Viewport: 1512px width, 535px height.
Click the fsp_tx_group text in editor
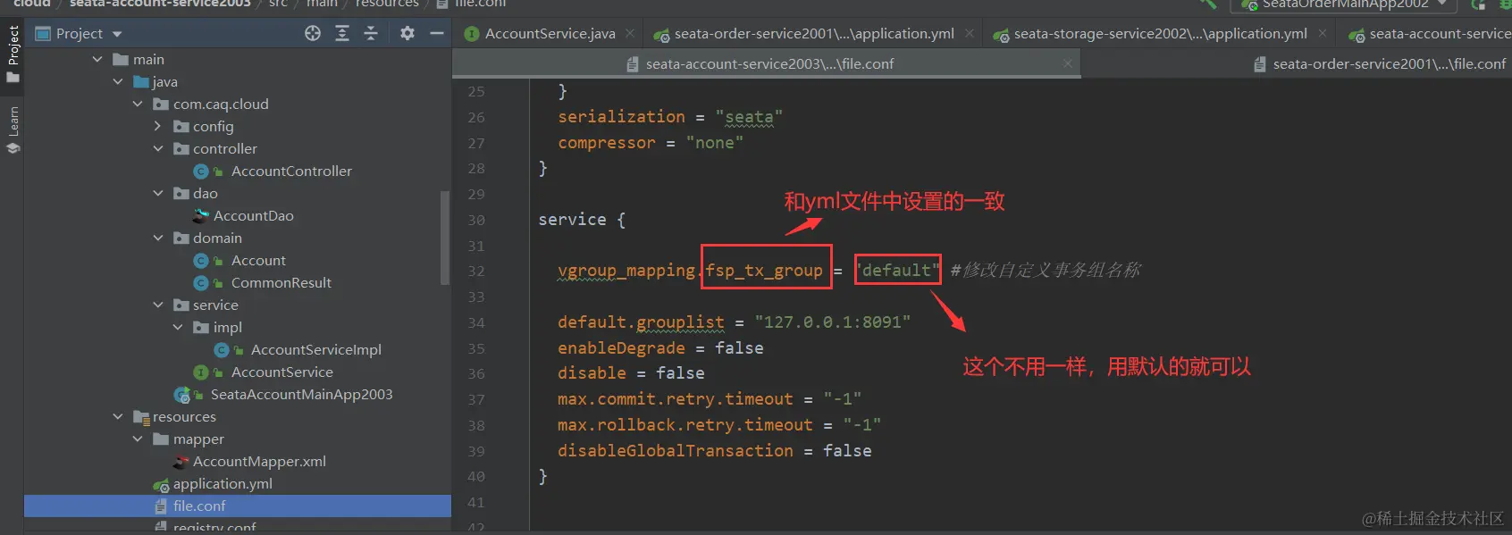764,271
